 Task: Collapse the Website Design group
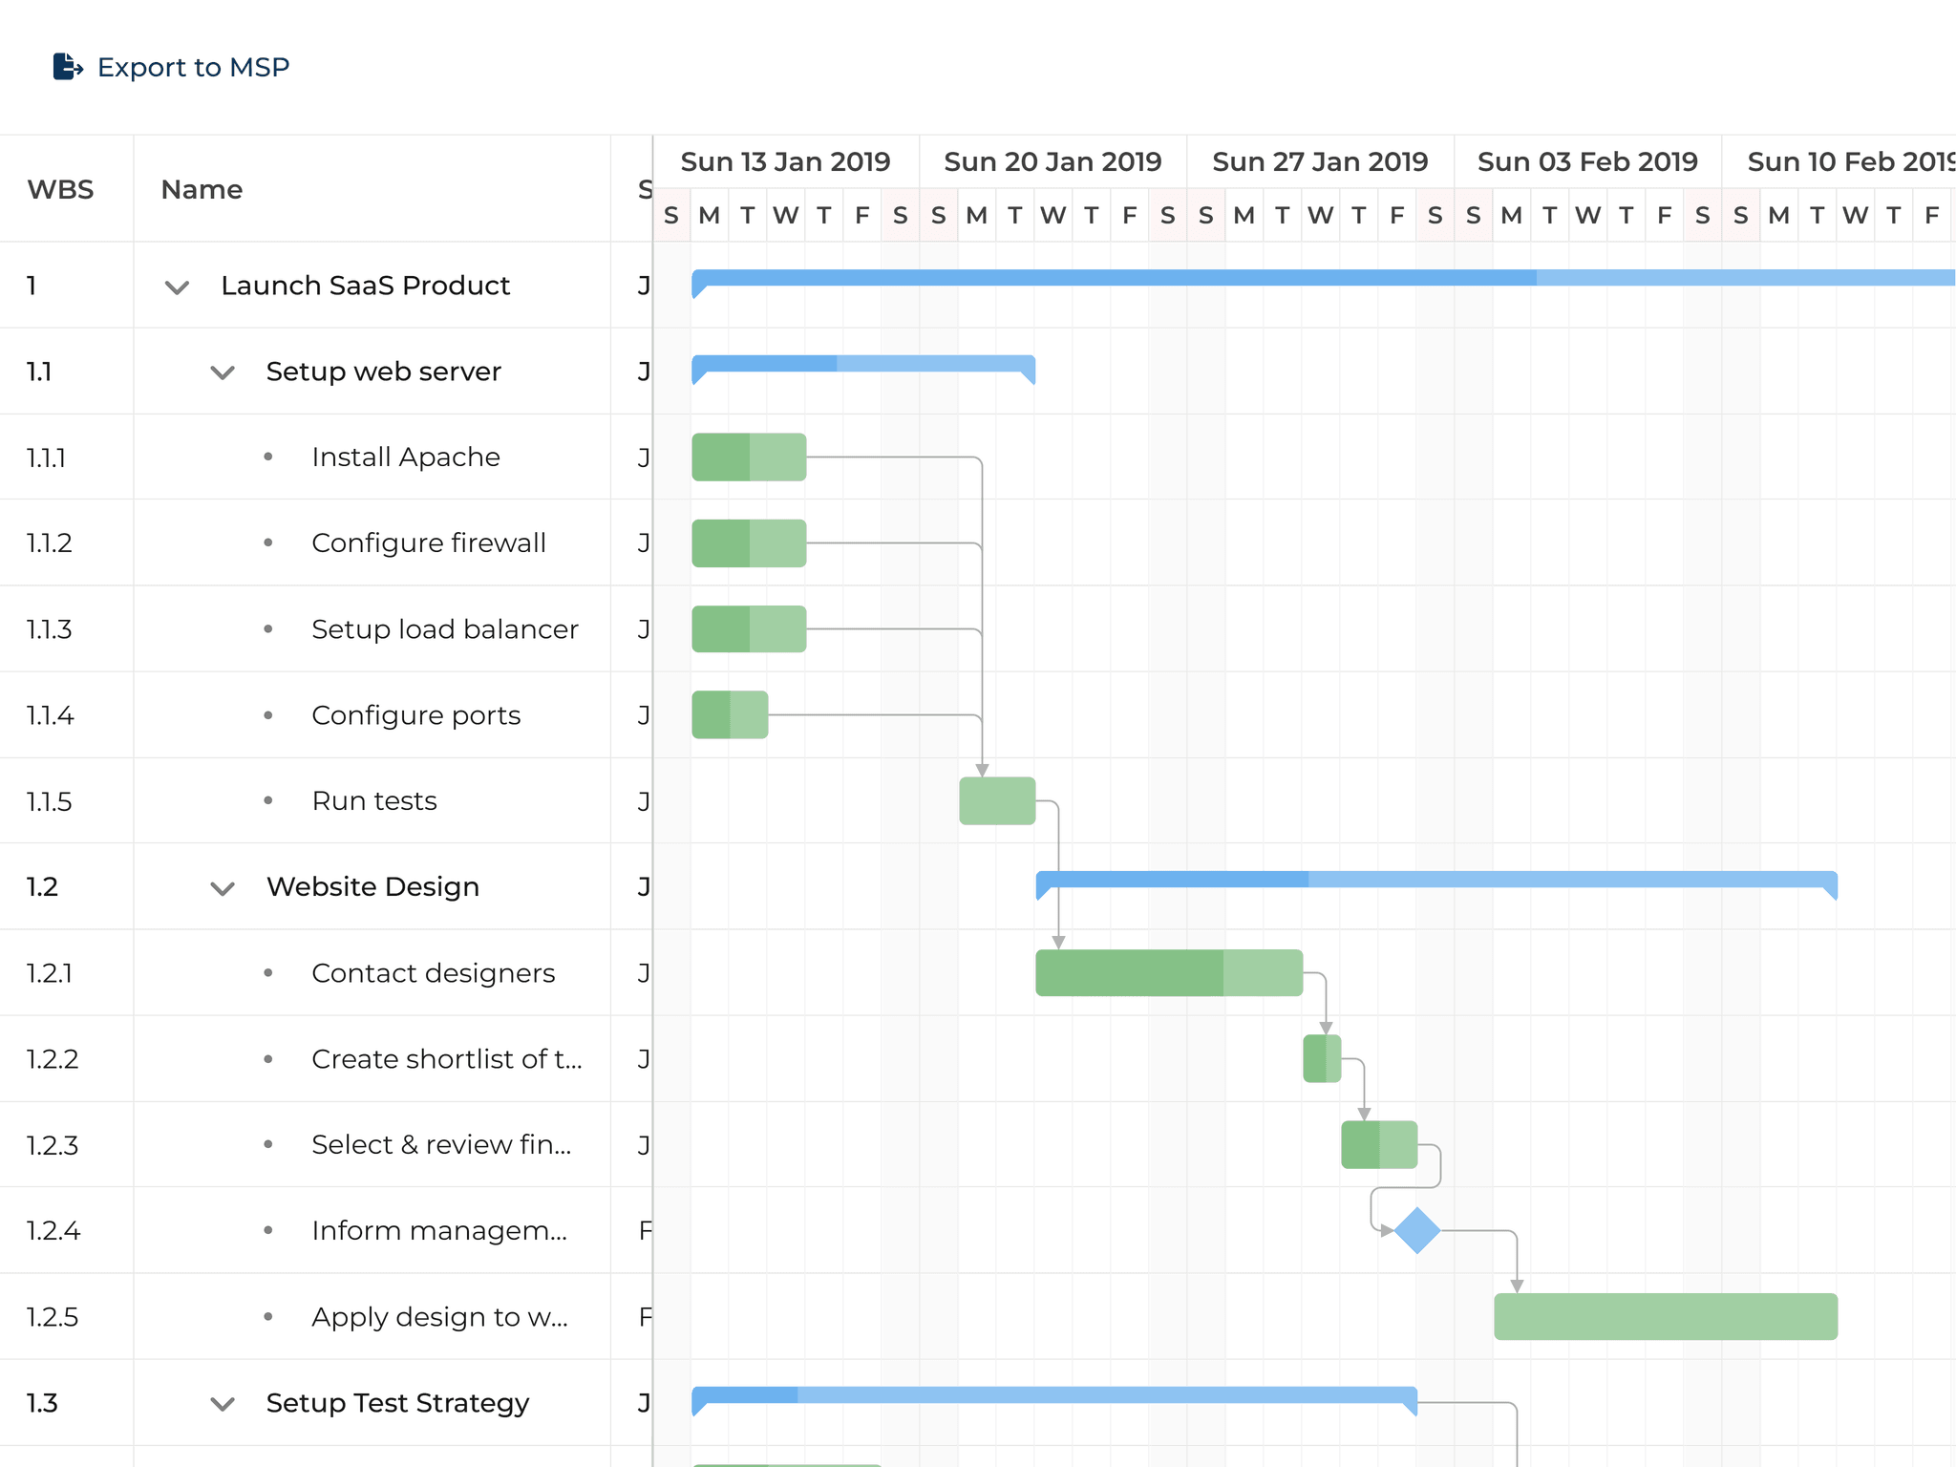pos(222,887)
